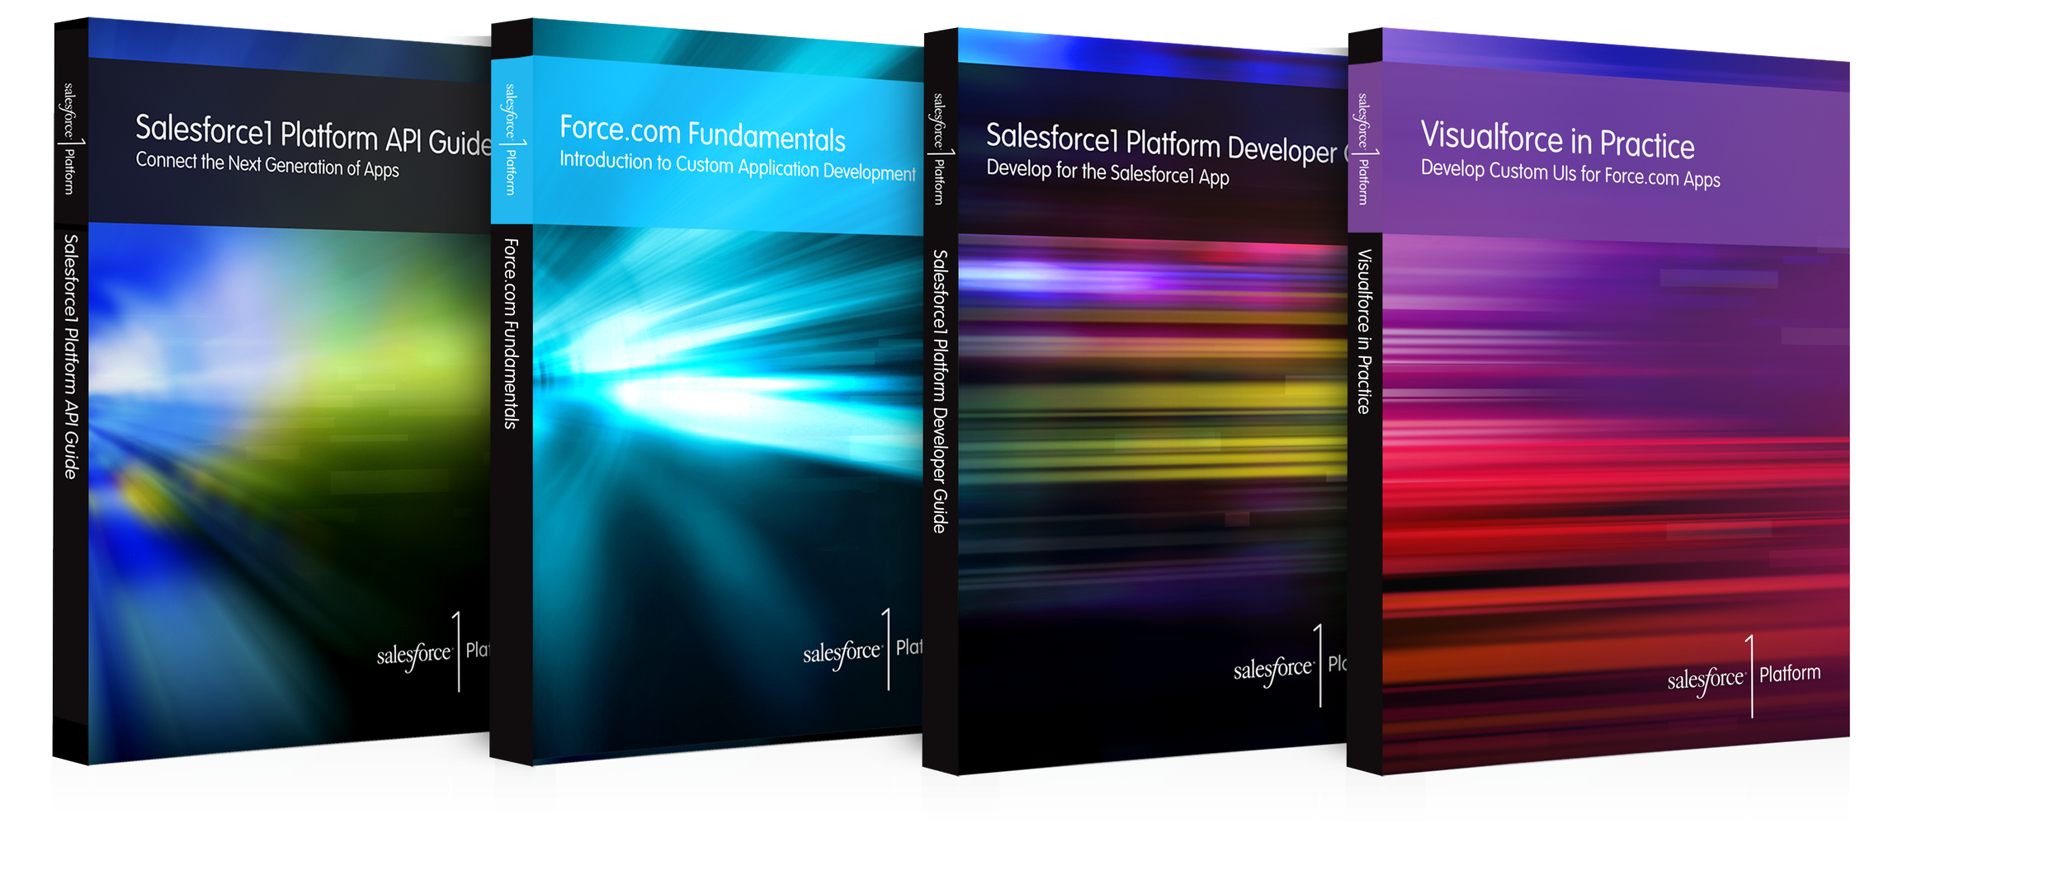Screen dimensions: 2063x884
Task: Click subtitle 'Develop for the Salesforce1 App'
Action: 1107,172
